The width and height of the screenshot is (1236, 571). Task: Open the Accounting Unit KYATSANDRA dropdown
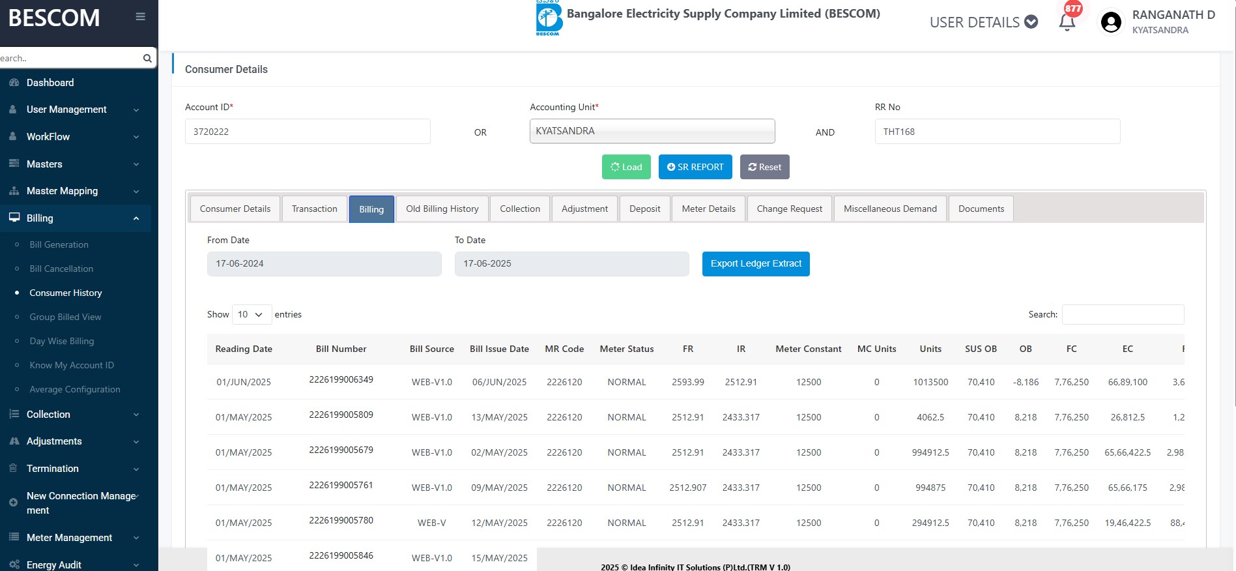(x=652, y=131)
